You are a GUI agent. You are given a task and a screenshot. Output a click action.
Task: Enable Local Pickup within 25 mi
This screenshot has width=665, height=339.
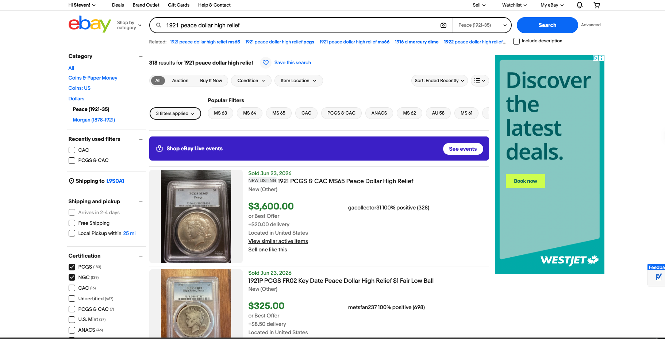click(72, 233)
